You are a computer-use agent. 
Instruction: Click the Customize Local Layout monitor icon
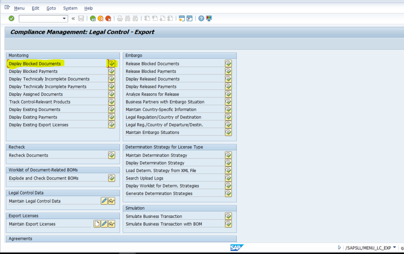209,19
